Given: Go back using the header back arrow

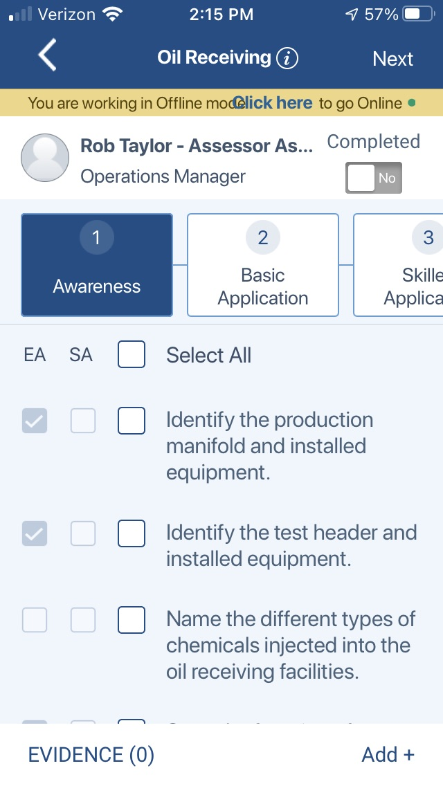Looking at the screenshot, I should [47, 55].
